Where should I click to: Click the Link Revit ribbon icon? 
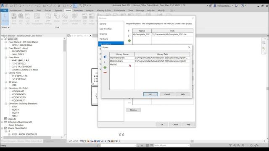point(14,19)
